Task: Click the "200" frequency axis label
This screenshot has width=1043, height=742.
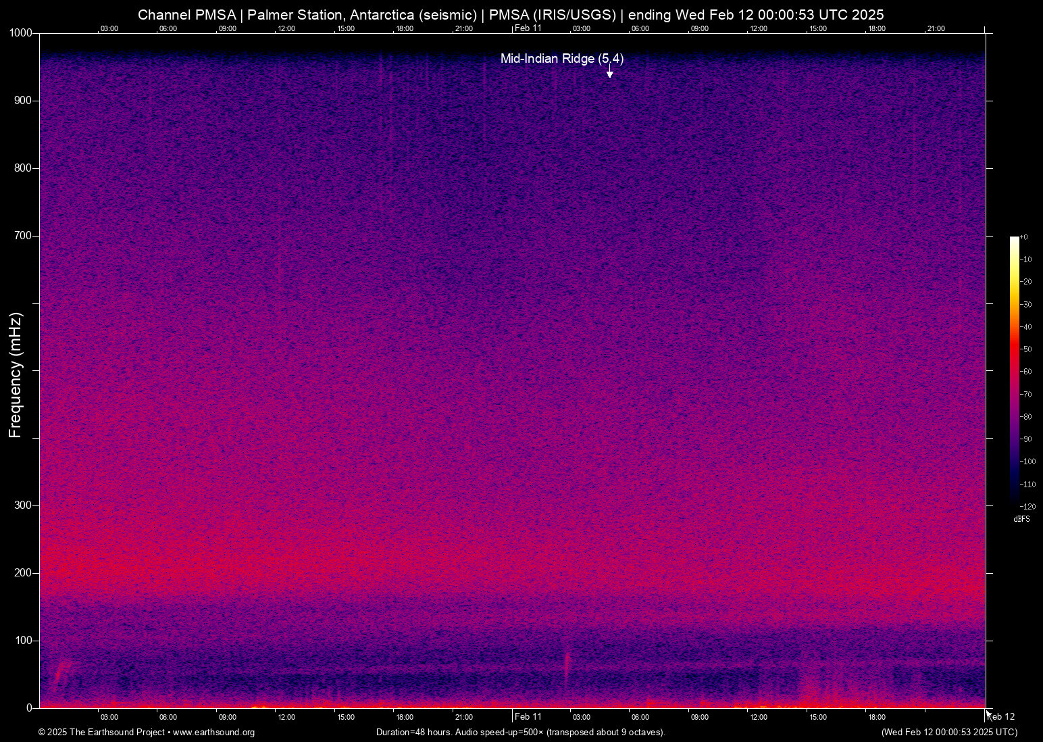Action: pyautogui.click(x=24, y=573)
